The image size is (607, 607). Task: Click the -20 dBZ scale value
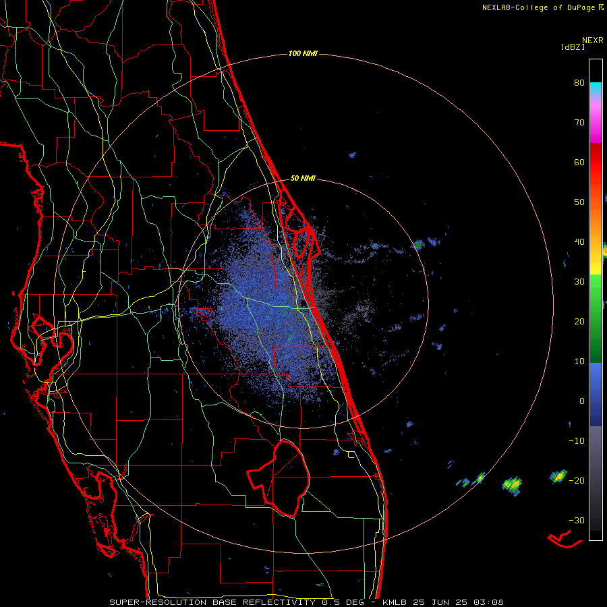[577, 481]
